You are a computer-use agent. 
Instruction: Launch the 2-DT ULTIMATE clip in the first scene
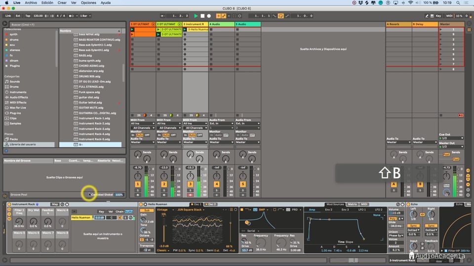pyautogui.click(x=158, y=30)
